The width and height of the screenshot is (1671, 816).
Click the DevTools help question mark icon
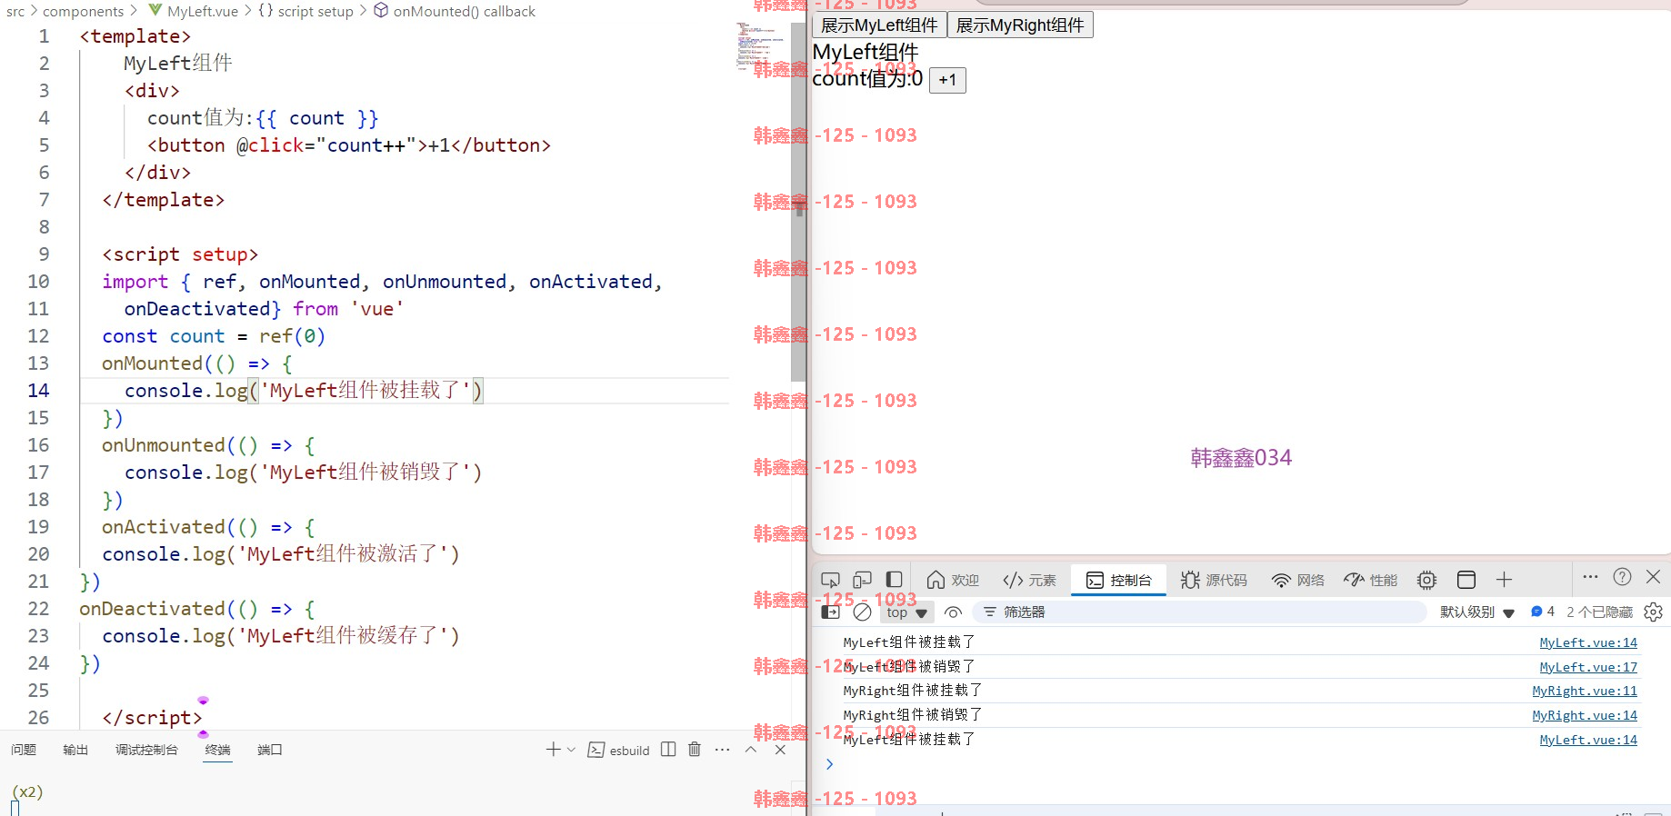point(1622,577)
